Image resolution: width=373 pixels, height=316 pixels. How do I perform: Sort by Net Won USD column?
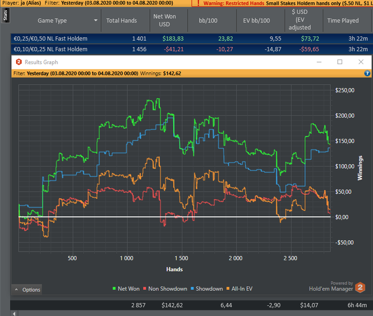(164, 20)
